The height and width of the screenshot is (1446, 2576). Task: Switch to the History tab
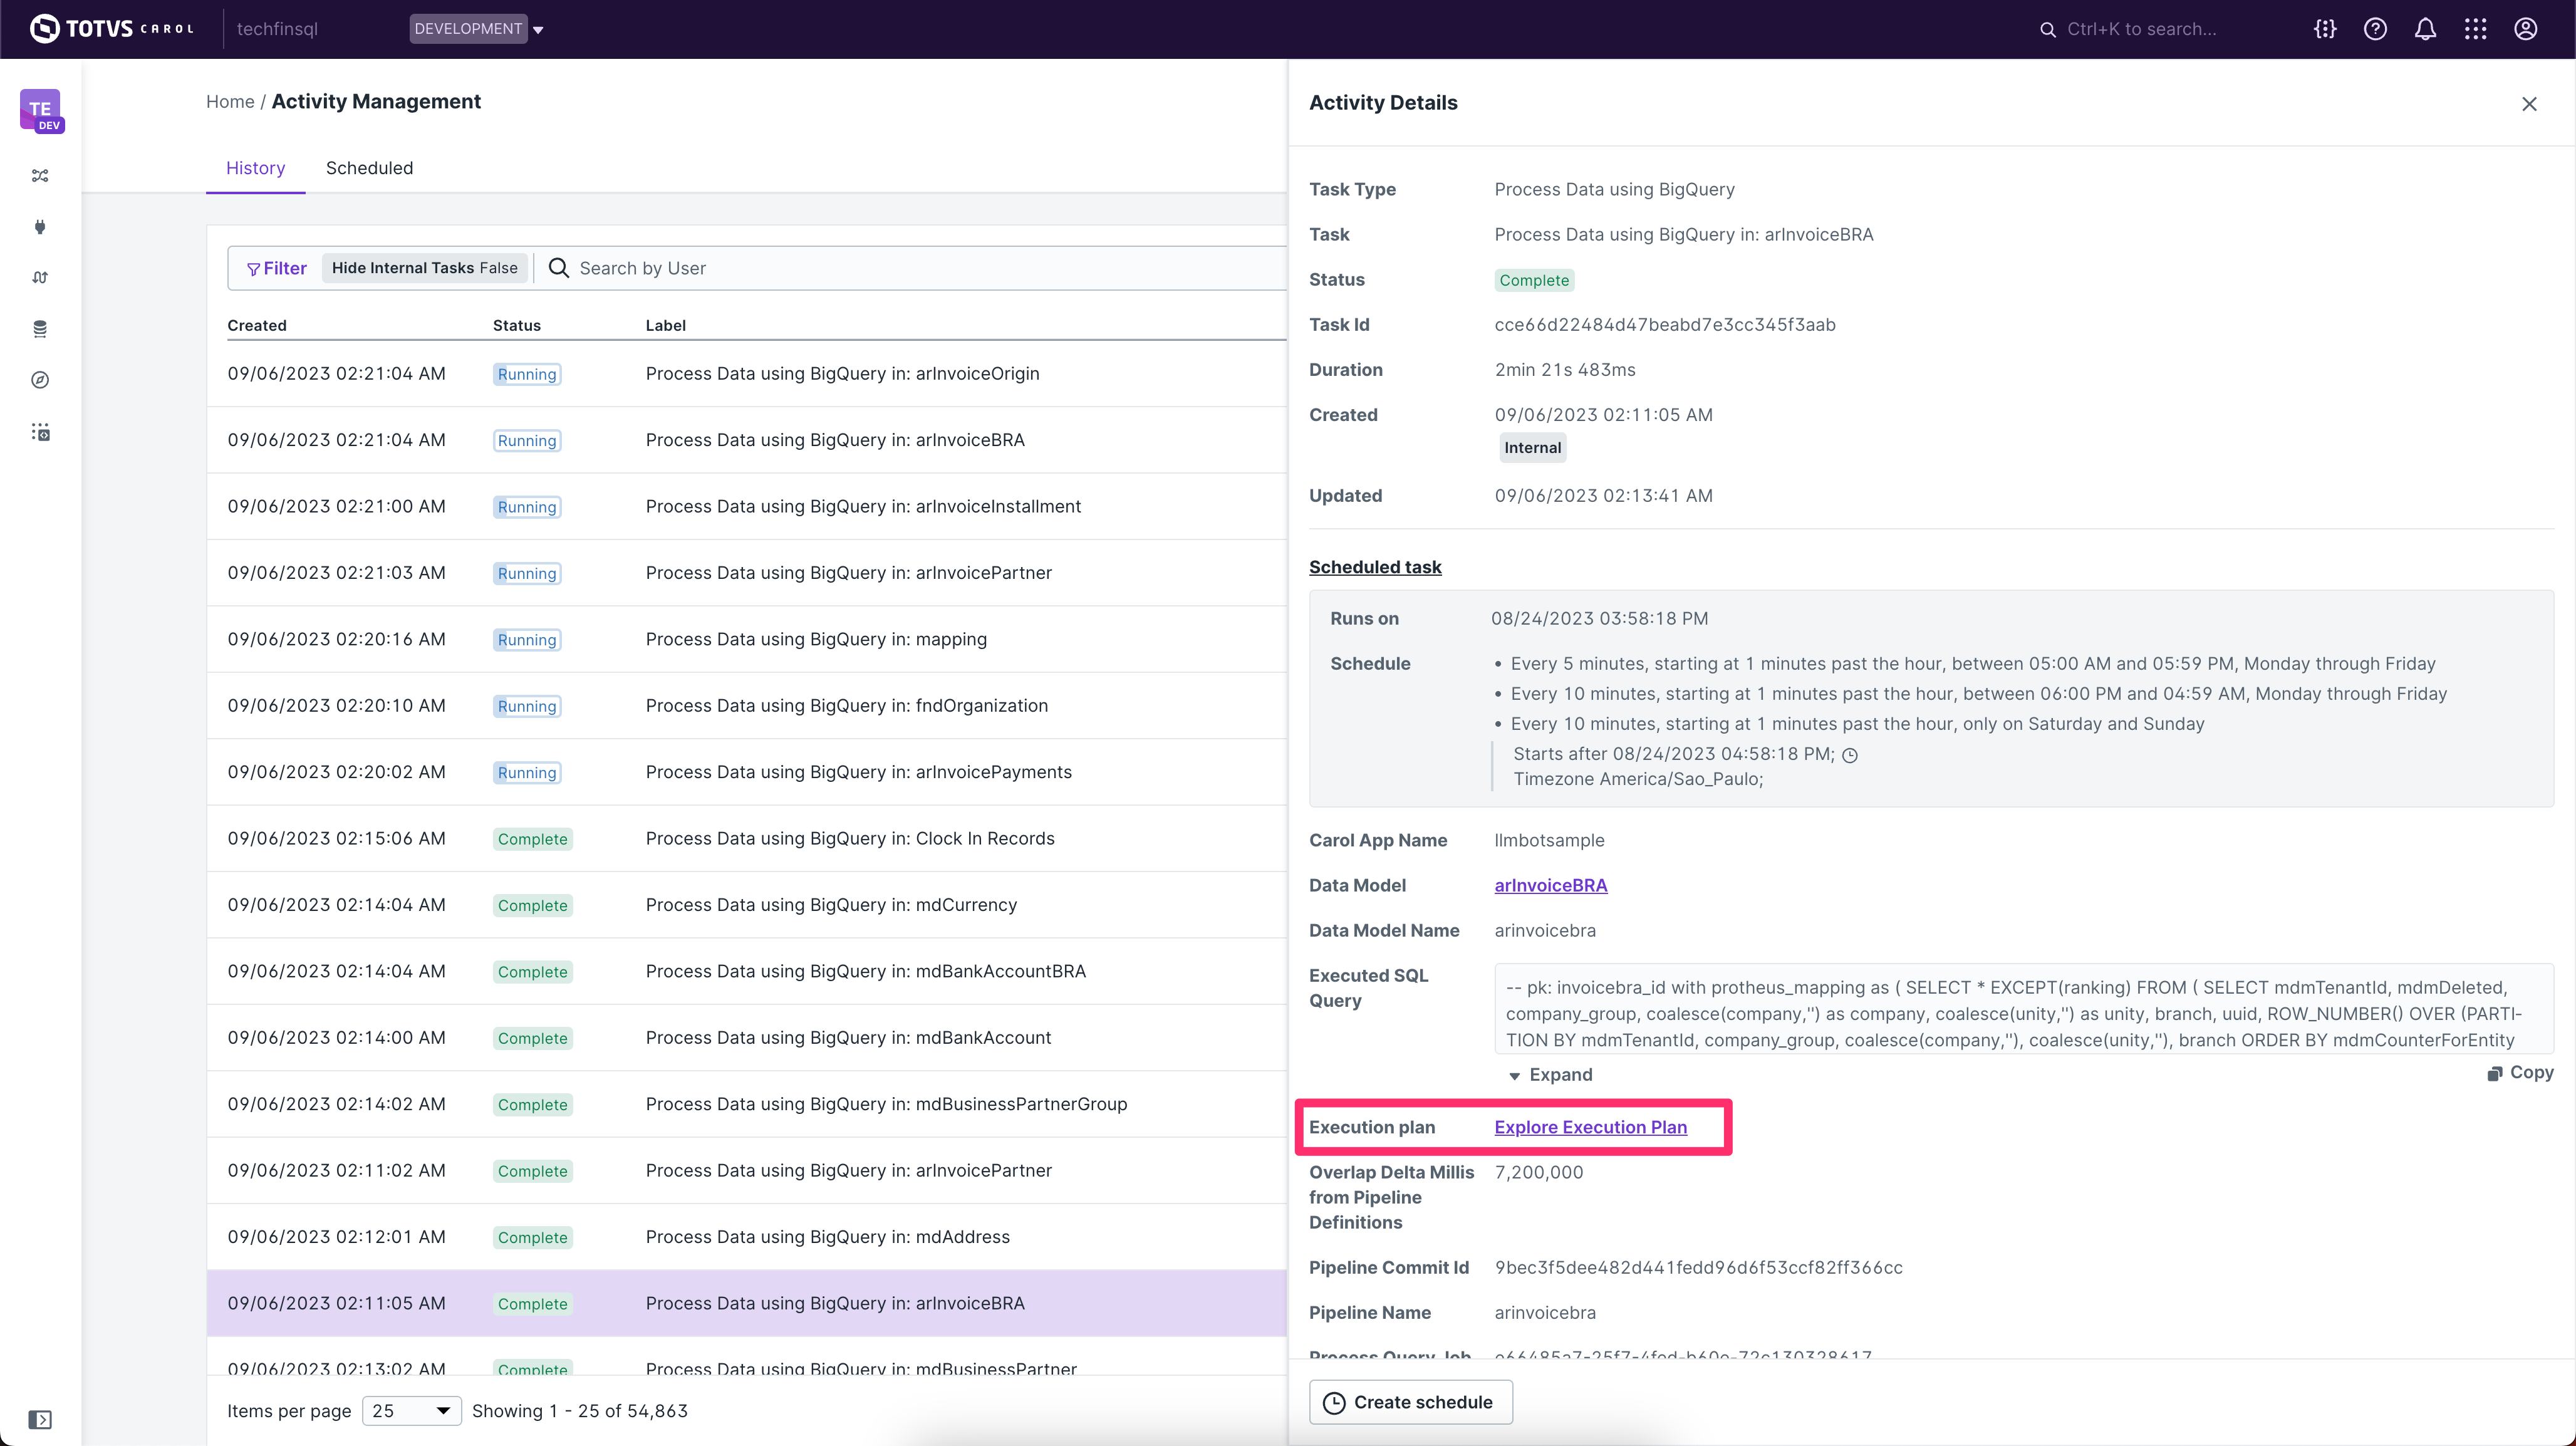click(255, 168)
